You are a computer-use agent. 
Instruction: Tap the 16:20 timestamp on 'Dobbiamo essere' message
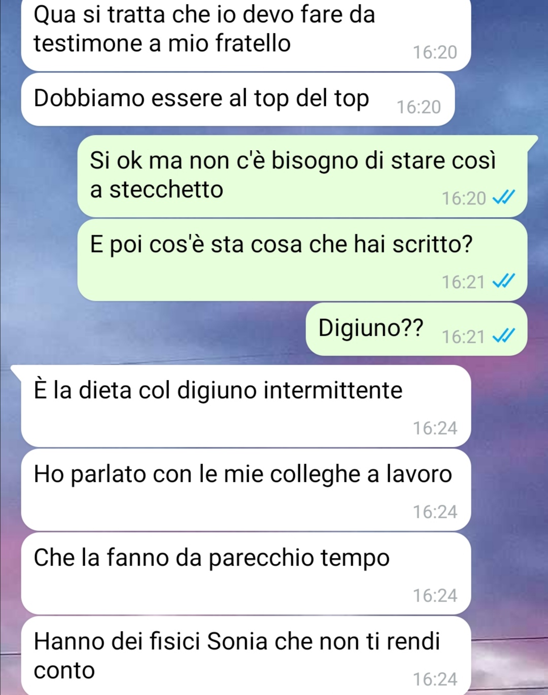[419, 107]
